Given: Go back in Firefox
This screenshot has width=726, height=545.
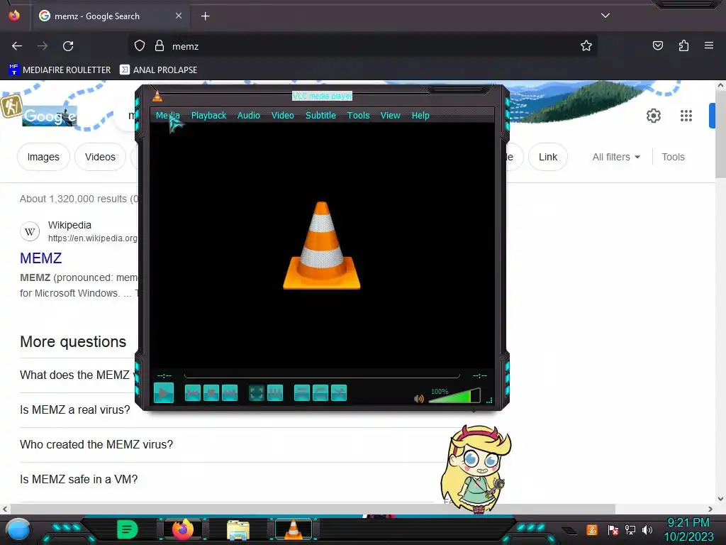Looking at the screenshot, I should click(x=17, y=46).
